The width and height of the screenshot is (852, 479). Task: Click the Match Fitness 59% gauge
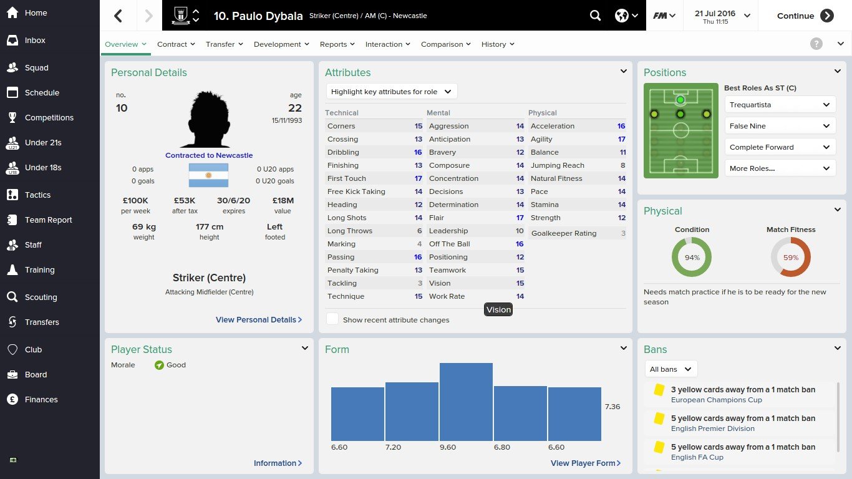[x=790, y=258]
